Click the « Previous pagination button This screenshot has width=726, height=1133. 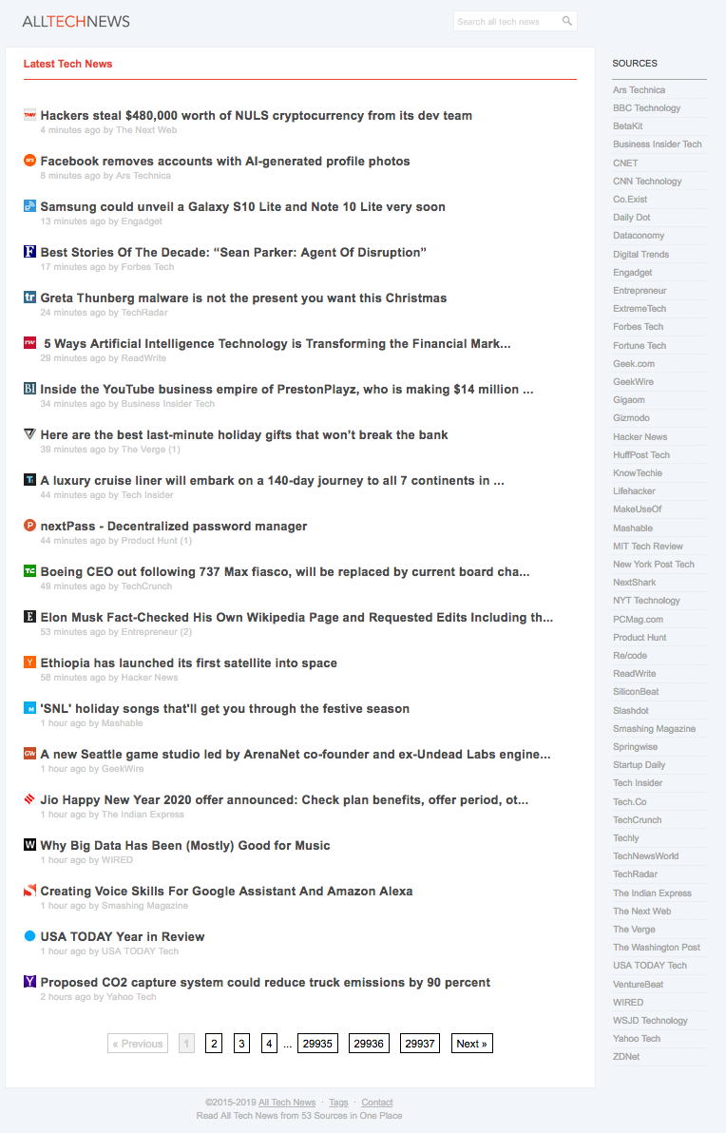pyautogui.click(x=138, y=1044)
